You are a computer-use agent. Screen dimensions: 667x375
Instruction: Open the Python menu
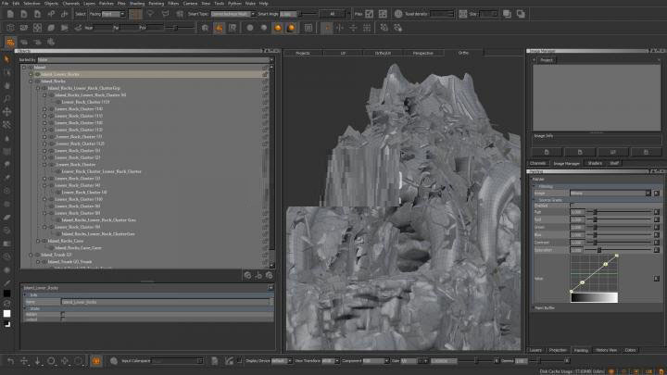click(234, 4)
